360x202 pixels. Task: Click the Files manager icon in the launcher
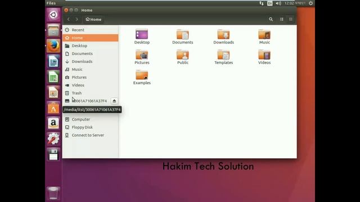pyautogui.click(x=53, y=30)
